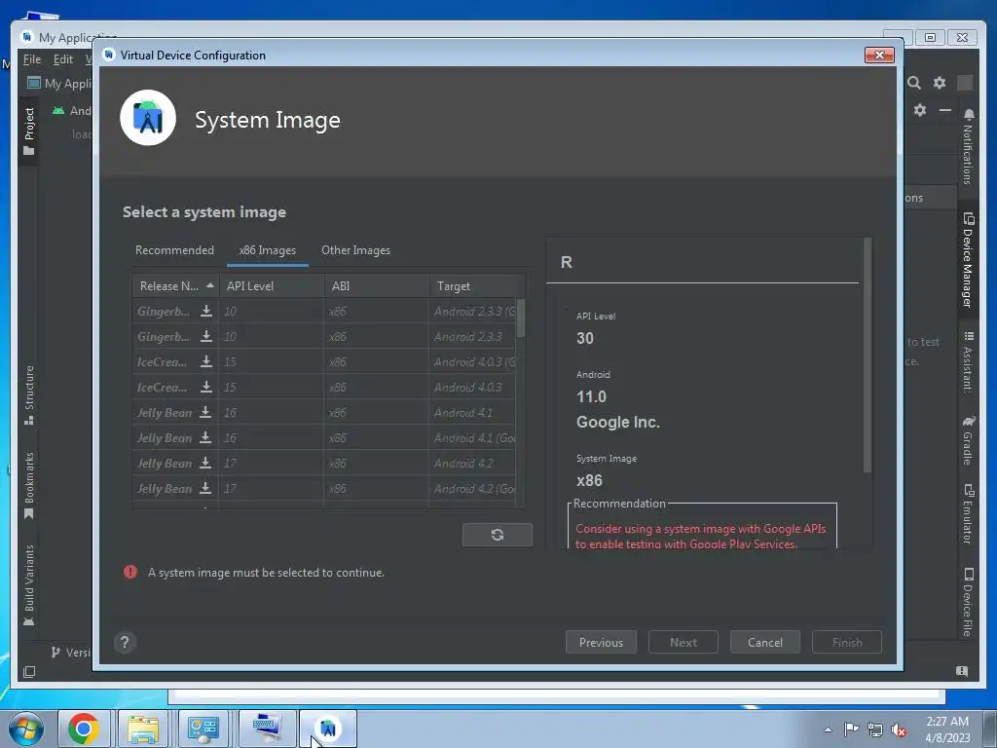
Task: Sort table by Release Name column
Action: [x=175, y=286]
